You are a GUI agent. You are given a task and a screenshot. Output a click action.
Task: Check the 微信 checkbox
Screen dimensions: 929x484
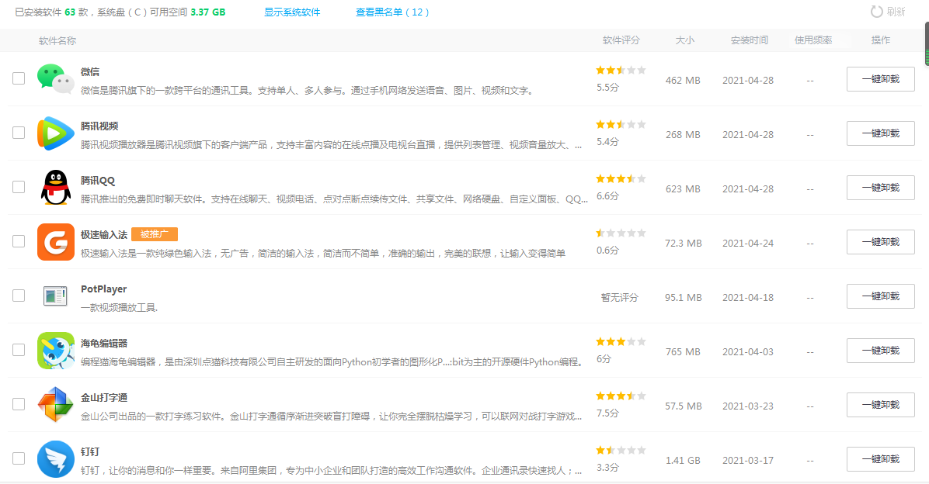tap(19, 78)
